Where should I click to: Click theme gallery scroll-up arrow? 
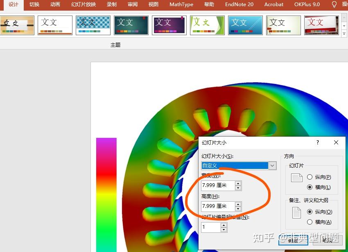click(344, 18)
